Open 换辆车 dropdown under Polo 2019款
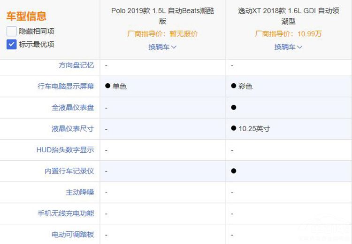 click(162, 47)
